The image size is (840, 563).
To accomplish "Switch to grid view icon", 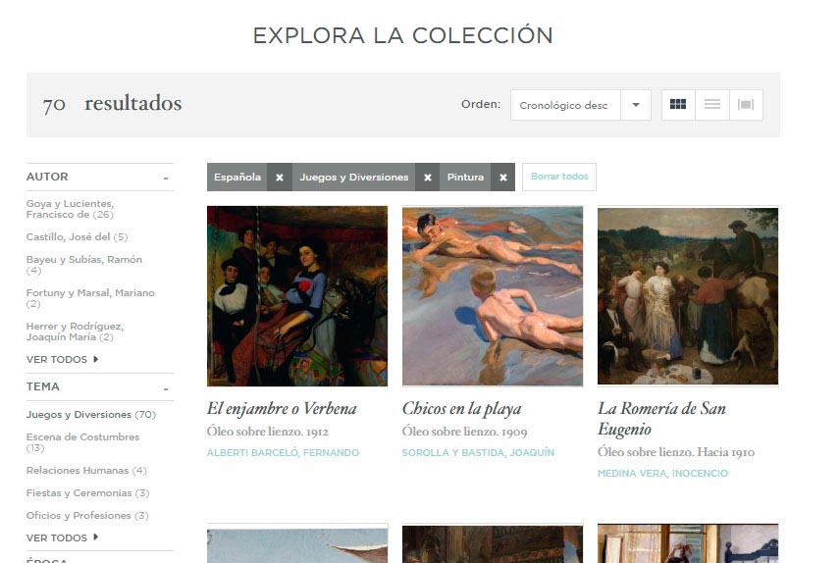I will (x=678, y=104).
